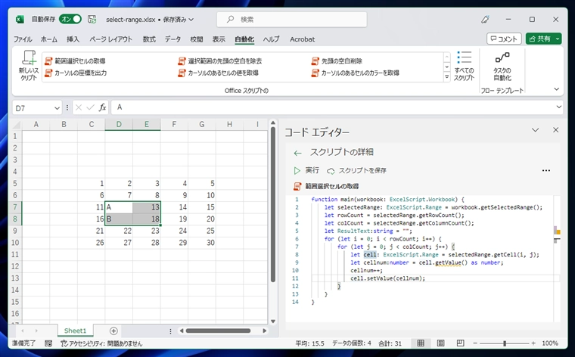This screenshot has height=357, width=575.
Task: Click the タスクの自動化 flow template icon
Action: 502,66
